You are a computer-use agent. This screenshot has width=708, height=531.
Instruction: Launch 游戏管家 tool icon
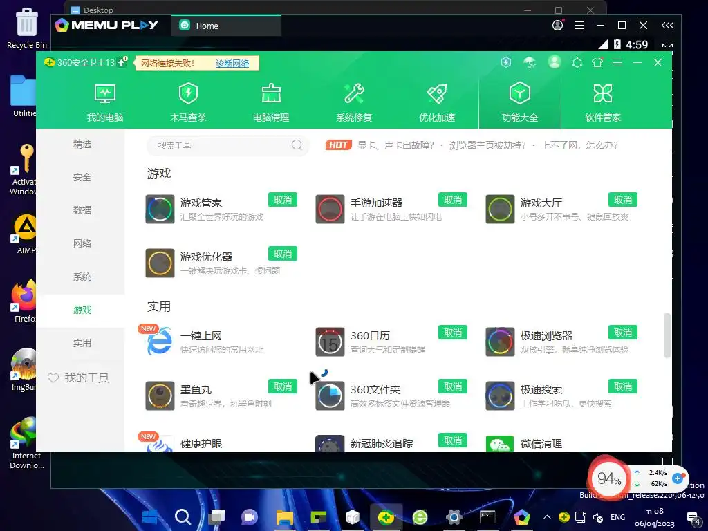pos(160,209)
